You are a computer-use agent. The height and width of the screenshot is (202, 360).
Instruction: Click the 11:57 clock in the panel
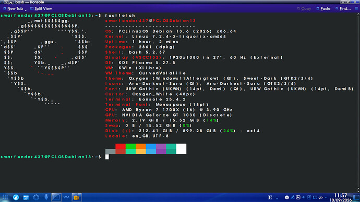click(x=341, y=195)
